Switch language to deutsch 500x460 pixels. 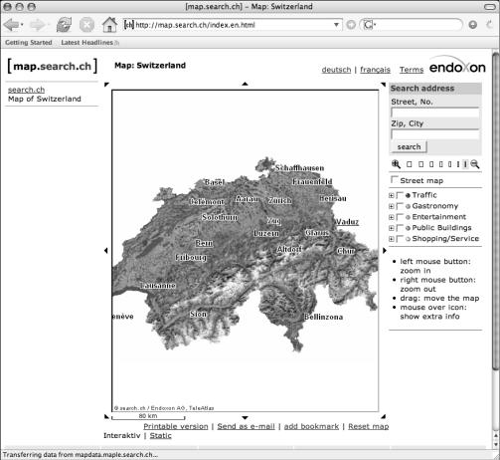pyautogui.click(x=336, y=70)
